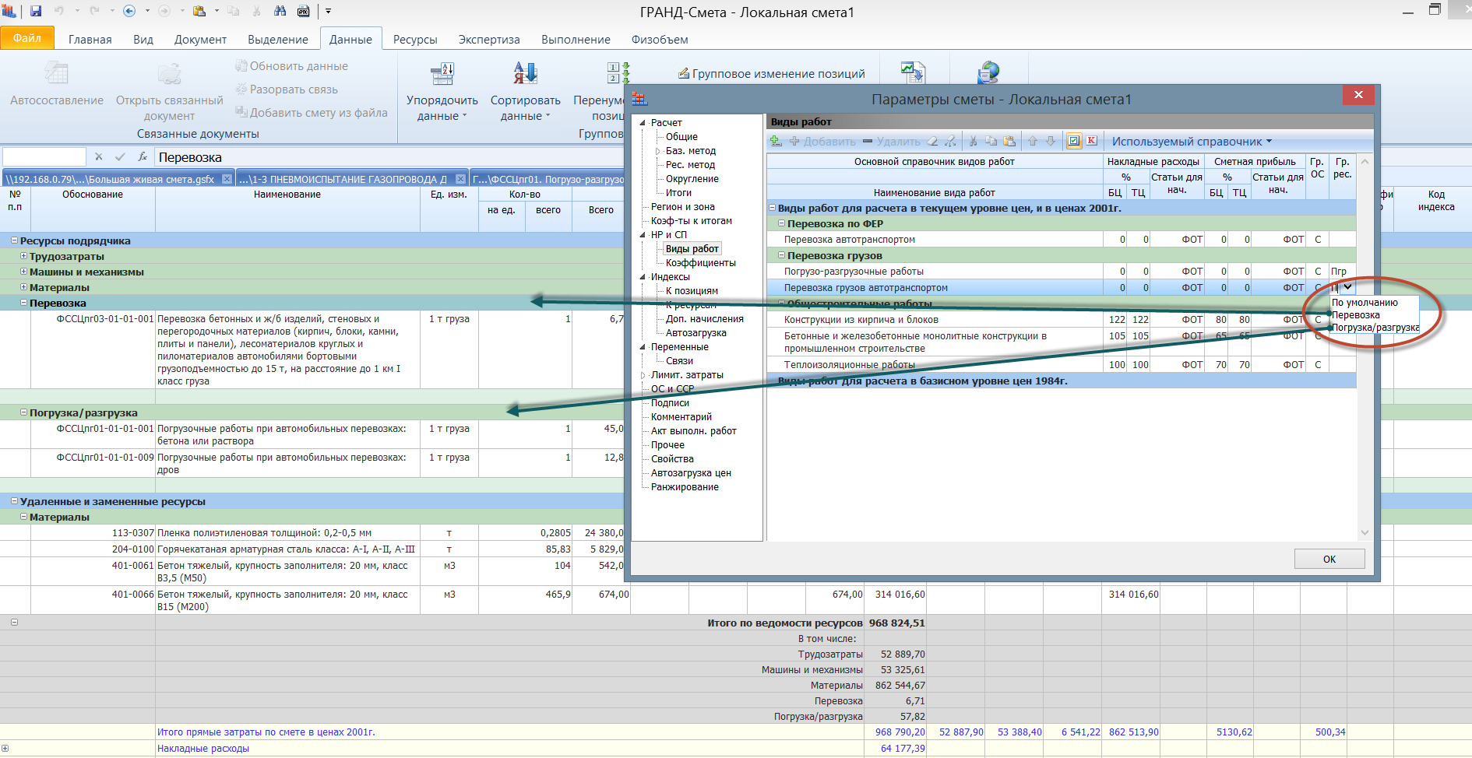Click the Undo arrow in quick access toolbar

58,11
